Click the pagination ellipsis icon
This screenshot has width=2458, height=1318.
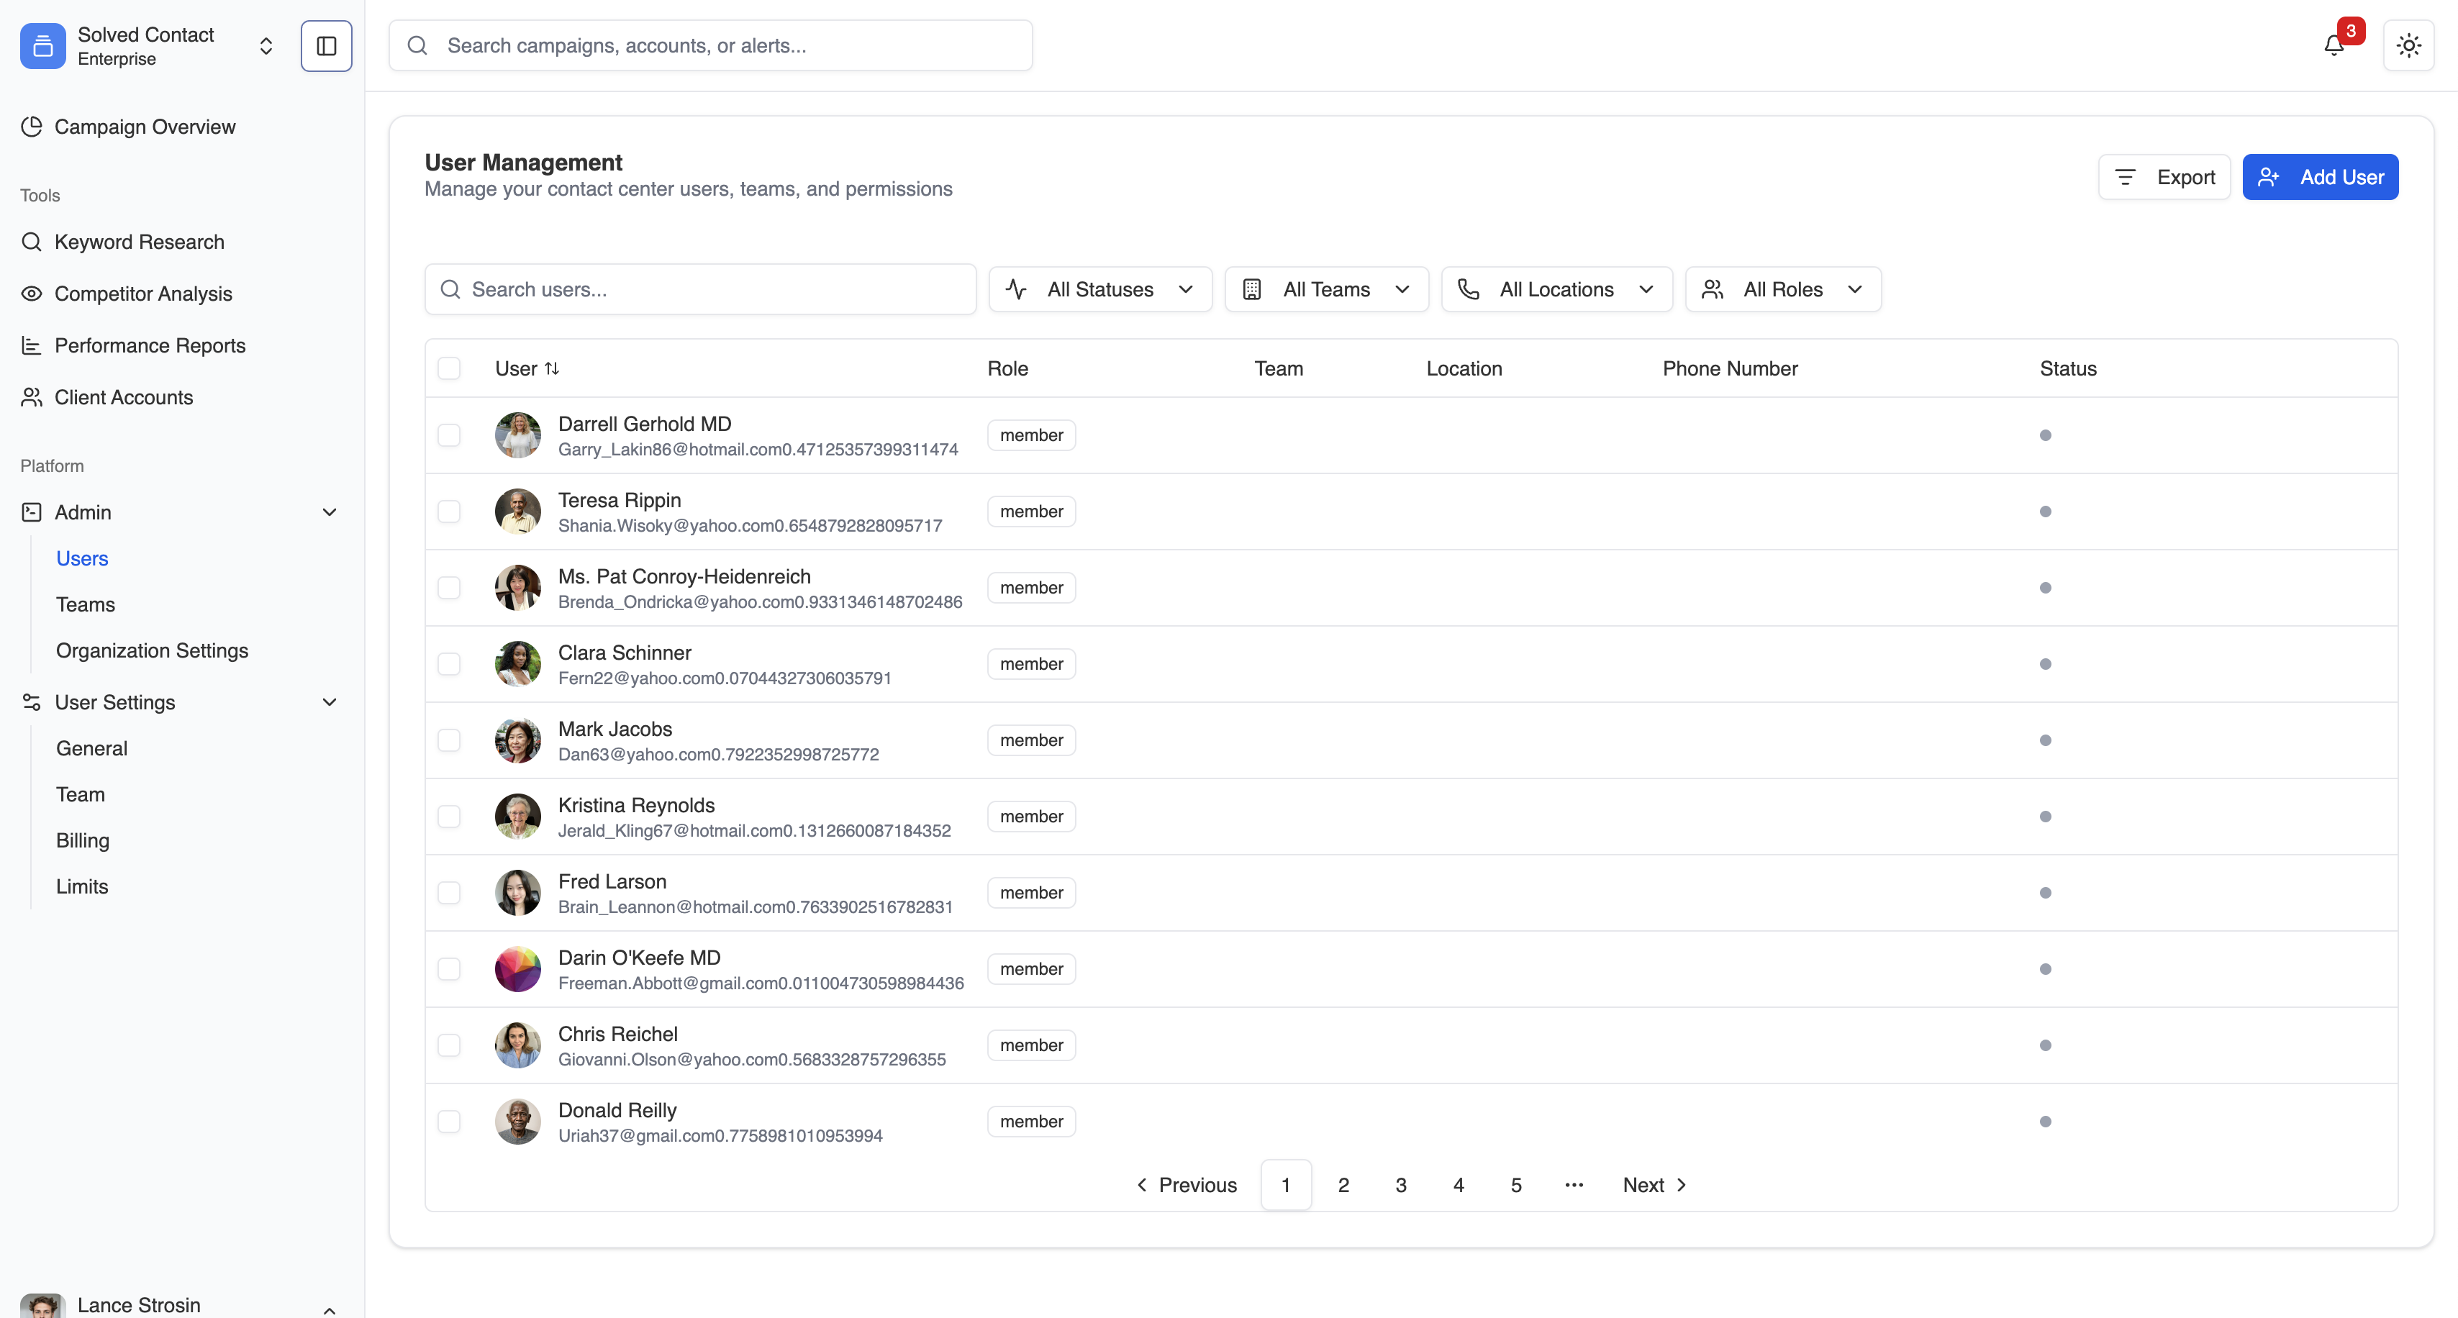coord(1574,1184)
